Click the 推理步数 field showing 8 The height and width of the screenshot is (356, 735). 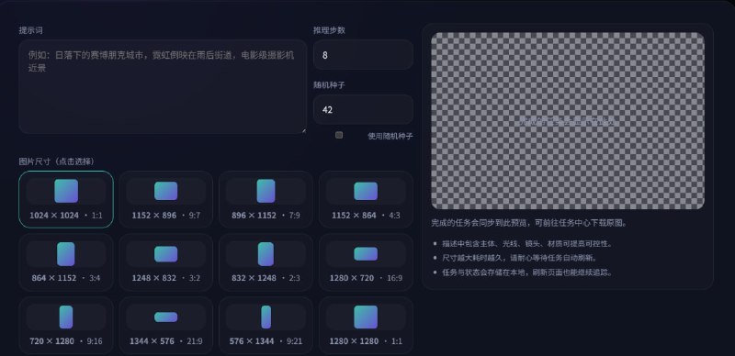click(363, 55)
